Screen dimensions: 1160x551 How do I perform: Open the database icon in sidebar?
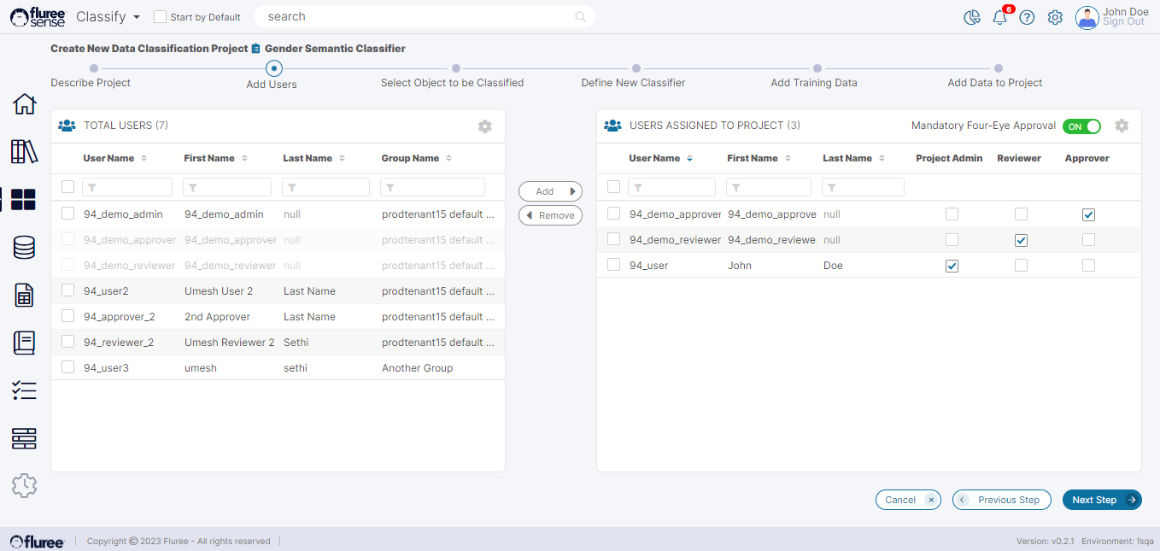[x=24, y=248]
